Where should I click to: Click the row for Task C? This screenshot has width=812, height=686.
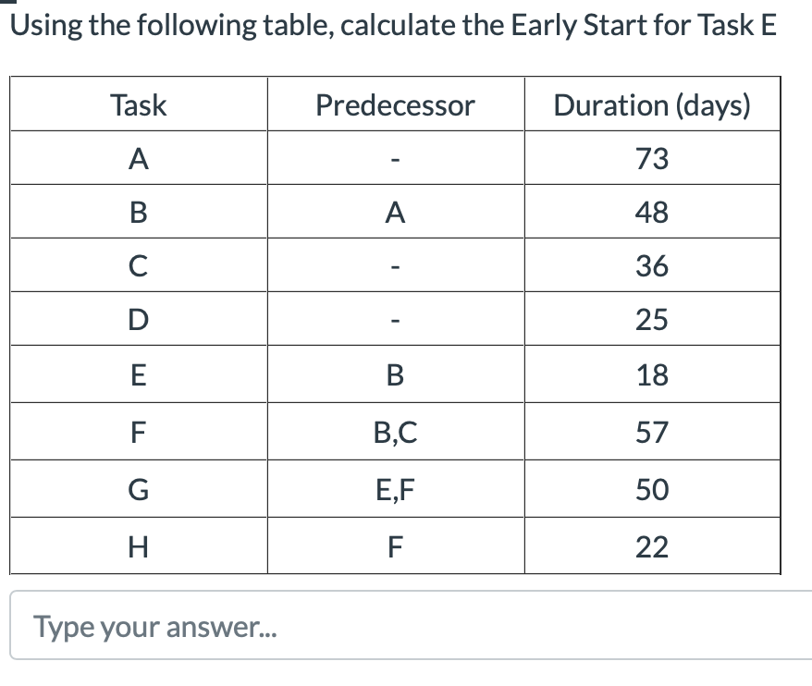coord(138,265)
